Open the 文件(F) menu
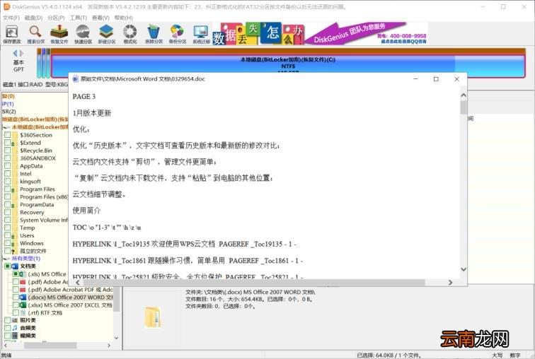Image resolution: width=535 pixels, height=359 pixels. click(x=11, y=18)
